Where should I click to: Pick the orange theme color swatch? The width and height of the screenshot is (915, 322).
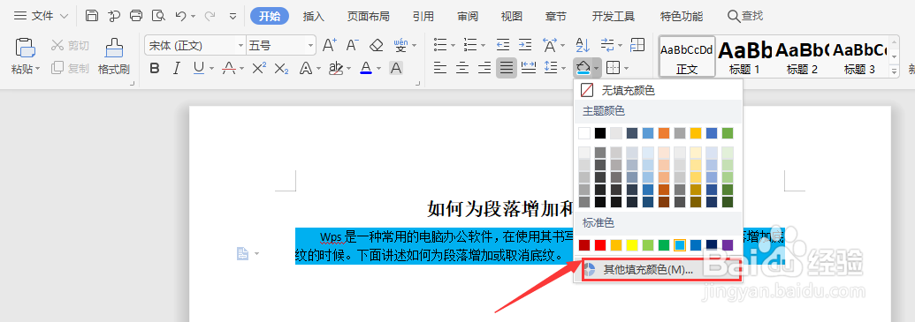coord(664,133)
